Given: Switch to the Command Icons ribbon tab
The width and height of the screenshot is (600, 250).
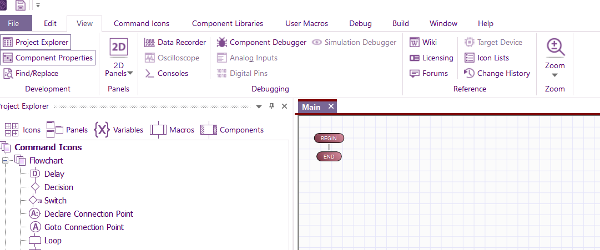Looking at the screenshot, I should [x=142, y=23].
